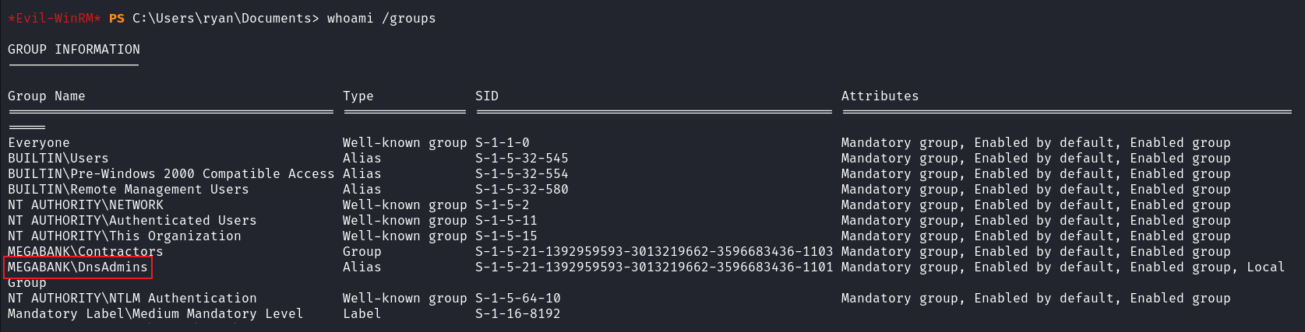Click the Attributes column header
Screen dimensions: 1305x332
pyautogui.click(x=880, y=96)
